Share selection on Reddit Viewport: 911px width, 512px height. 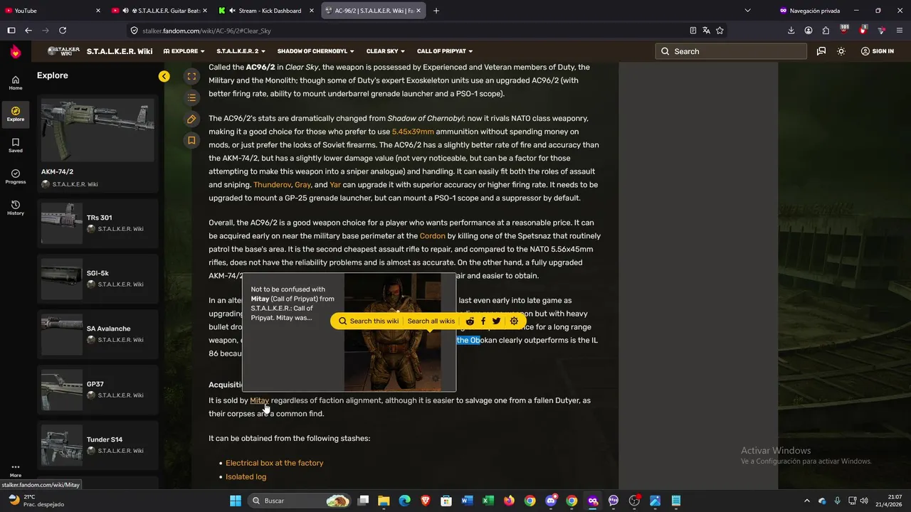470,321
